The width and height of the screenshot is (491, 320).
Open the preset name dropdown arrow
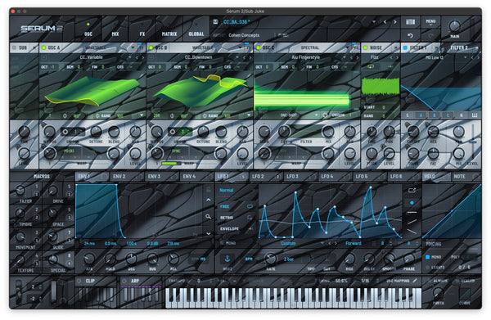(x=374, y=22)
